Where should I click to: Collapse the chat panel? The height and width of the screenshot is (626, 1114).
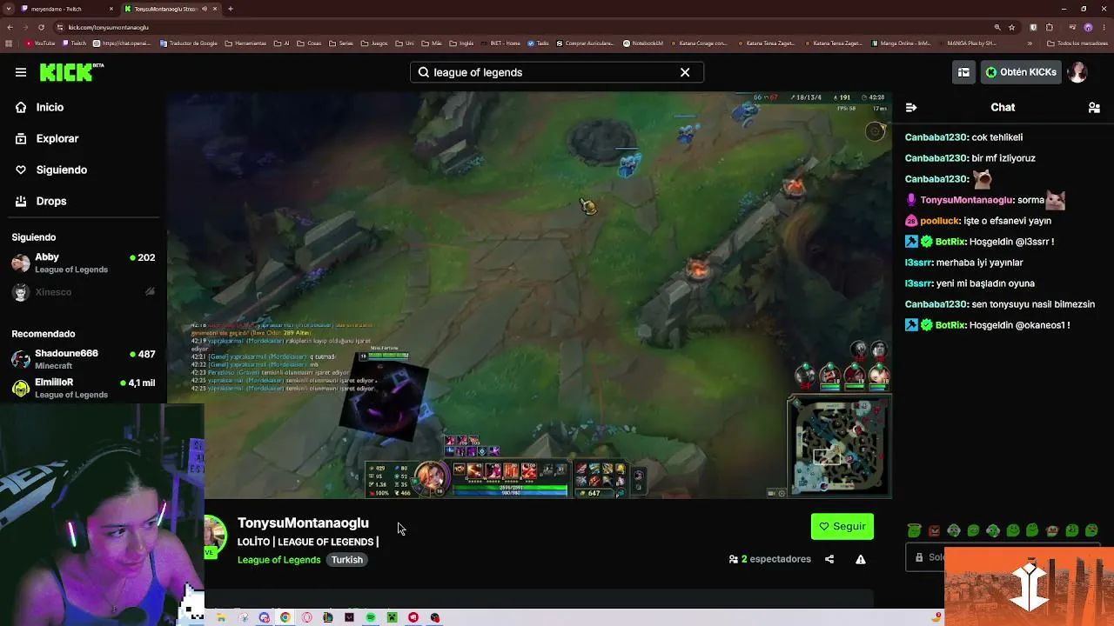coord(911,107)
